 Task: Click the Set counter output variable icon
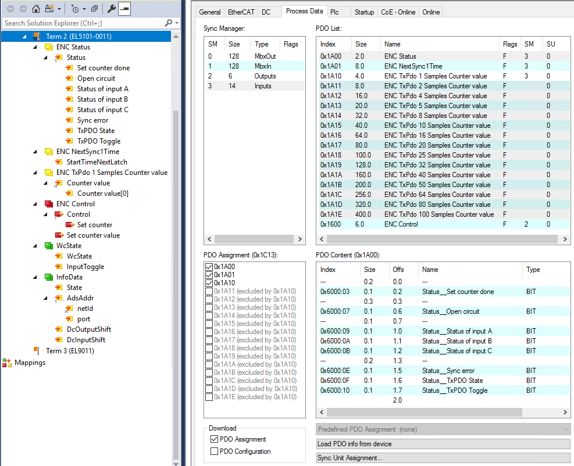[70, 225]
